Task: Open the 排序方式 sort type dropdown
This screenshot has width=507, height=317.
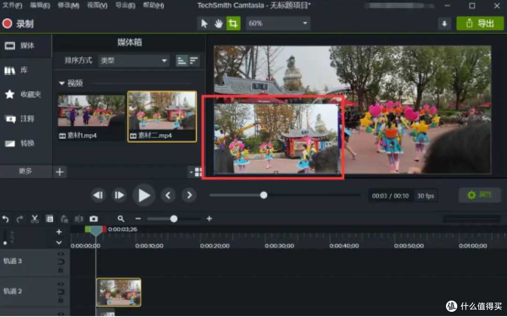Action: click(134, 60)
